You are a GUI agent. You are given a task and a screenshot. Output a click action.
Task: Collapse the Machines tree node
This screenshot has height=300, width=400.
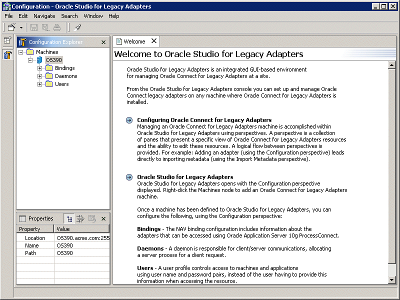click(20, 52)
